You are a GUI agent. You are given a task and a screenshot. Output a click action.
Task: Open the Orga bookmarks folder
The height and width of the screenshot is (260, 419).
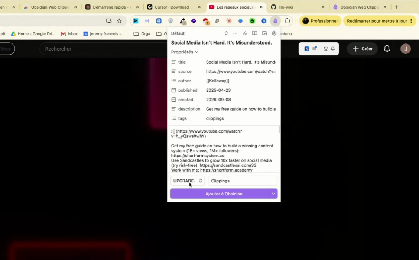[142, 34]
